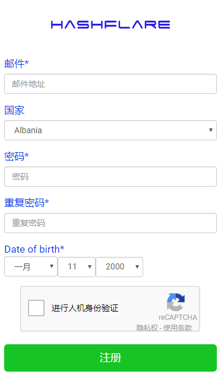Expand the 一月 month dropdown
This screenshot has height=374, width=221.
tap(31, 266)
